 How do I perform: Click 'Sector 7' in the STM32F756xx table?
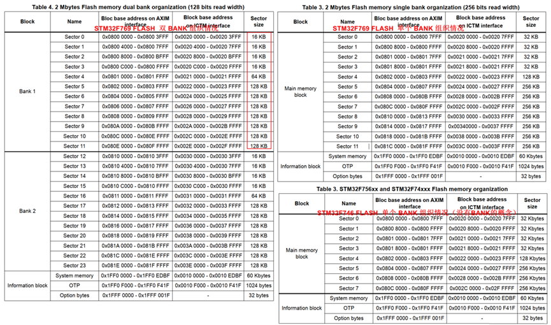click(348, 289)
